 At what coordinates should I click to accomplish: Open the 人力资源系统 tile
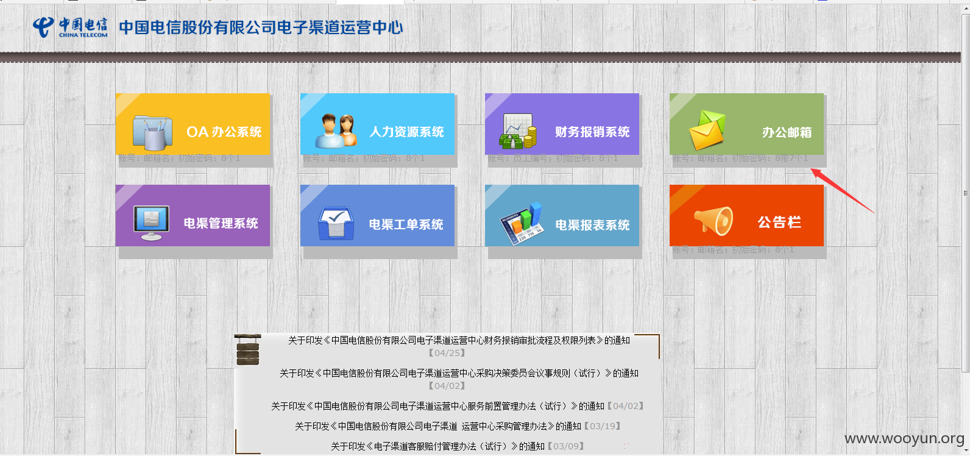click(x=377, y=124)
